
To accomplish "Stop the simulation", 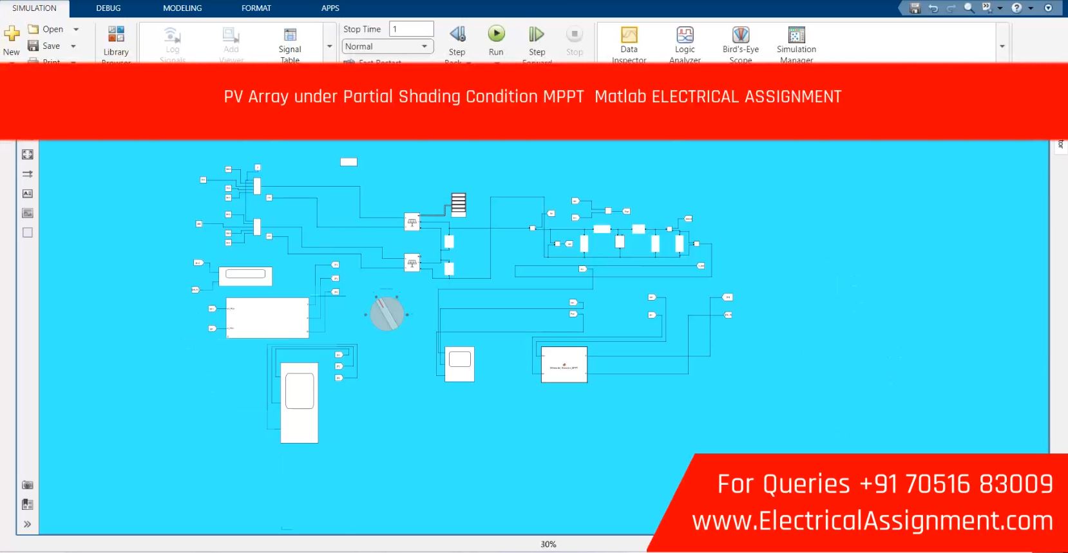I will click(x=575, y=41).
